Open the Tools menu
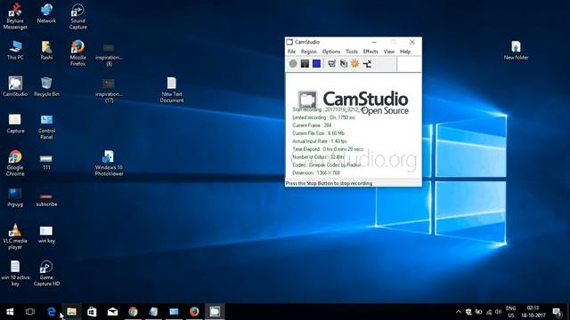Viewport: 570px width, 320px height. click(x=352, y=52)
